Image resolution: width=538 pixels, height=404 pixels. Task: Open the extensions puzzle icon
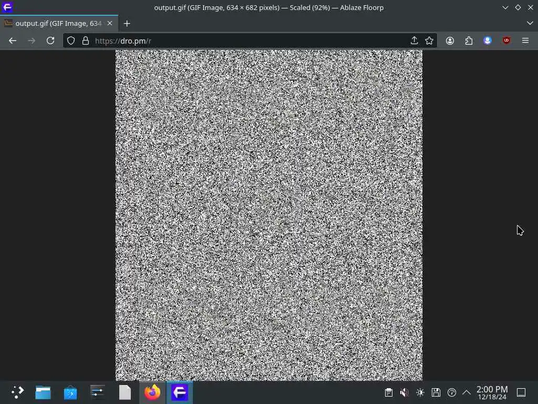point(469,41)
